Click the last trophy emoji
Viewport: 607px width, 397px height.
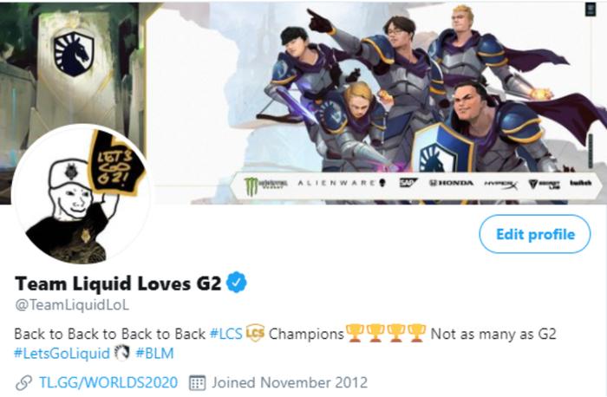coord(416,333)
